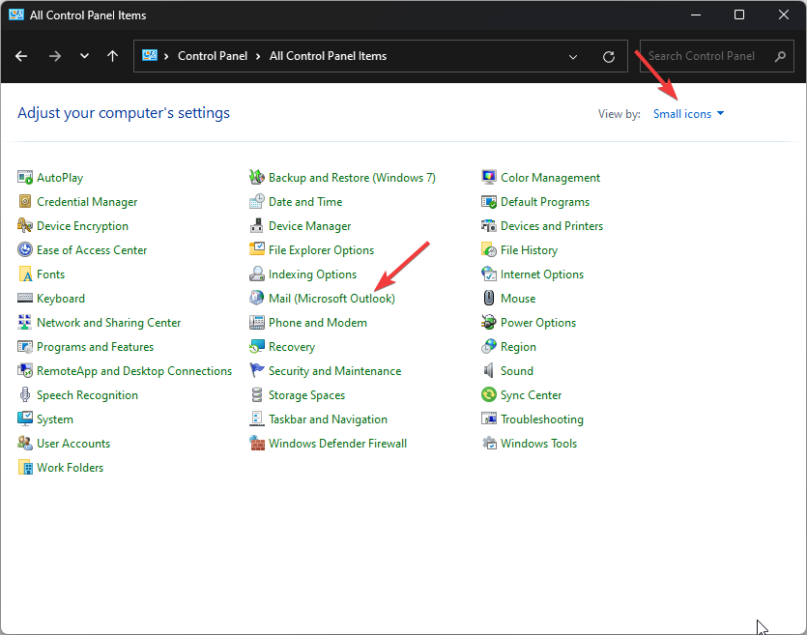Click the Fonts folder icon

[x=25, y=274]
